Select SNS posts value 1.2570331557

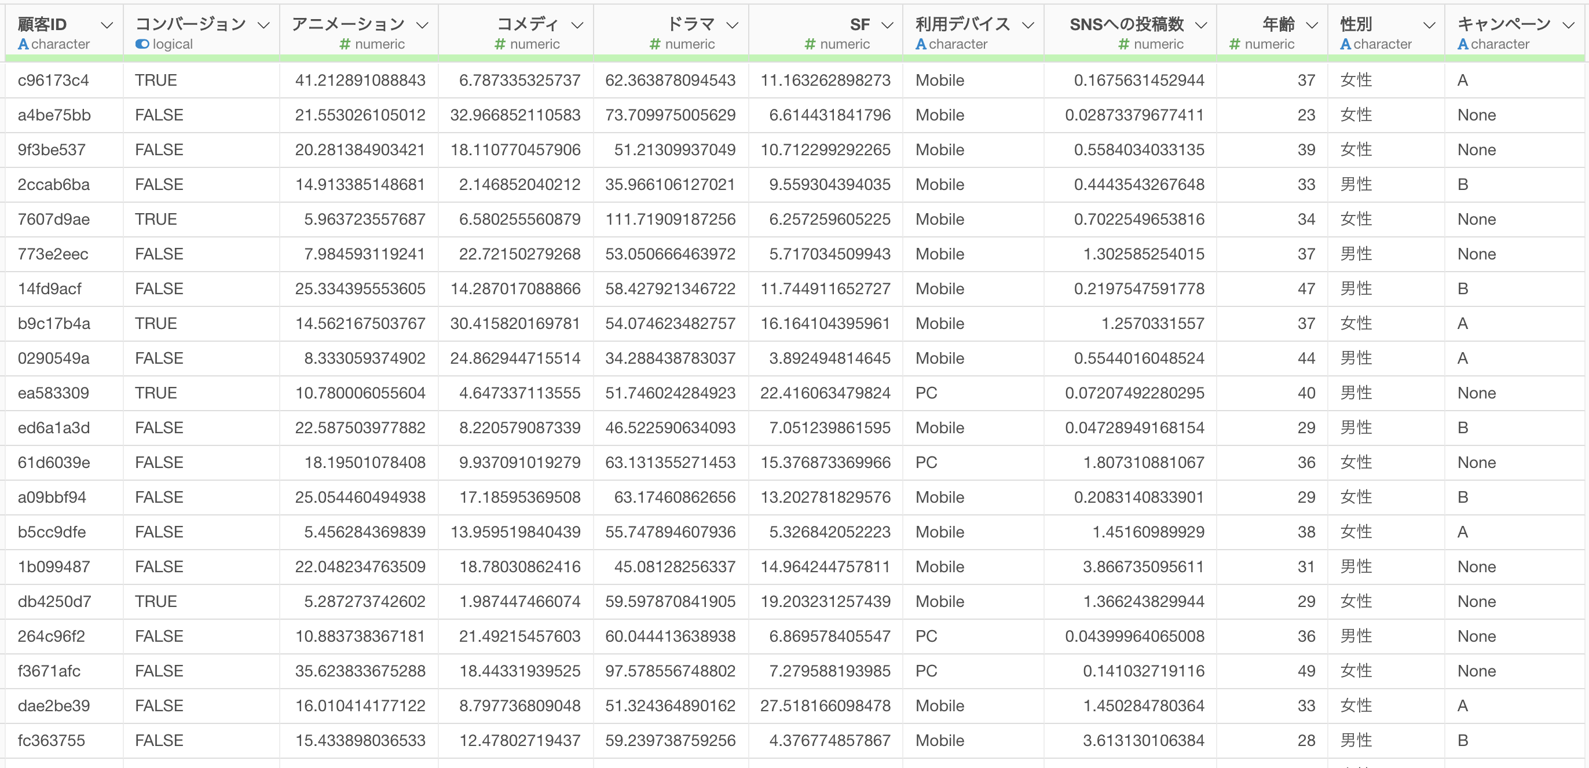pyautogui.click(x=1153, y=324)
